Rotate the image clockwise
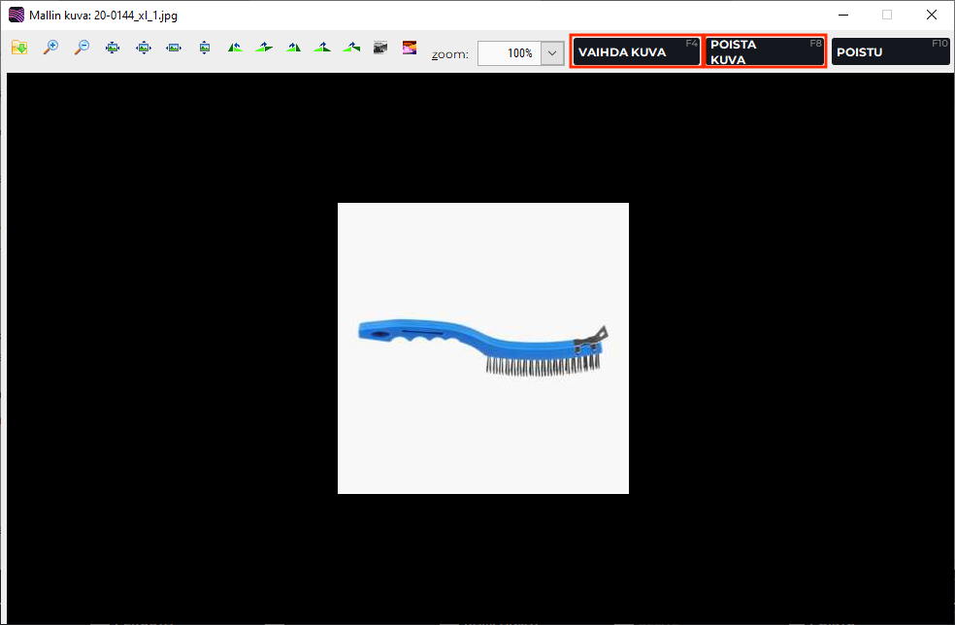This screenshot has width=955, height=625. (263, 47)
